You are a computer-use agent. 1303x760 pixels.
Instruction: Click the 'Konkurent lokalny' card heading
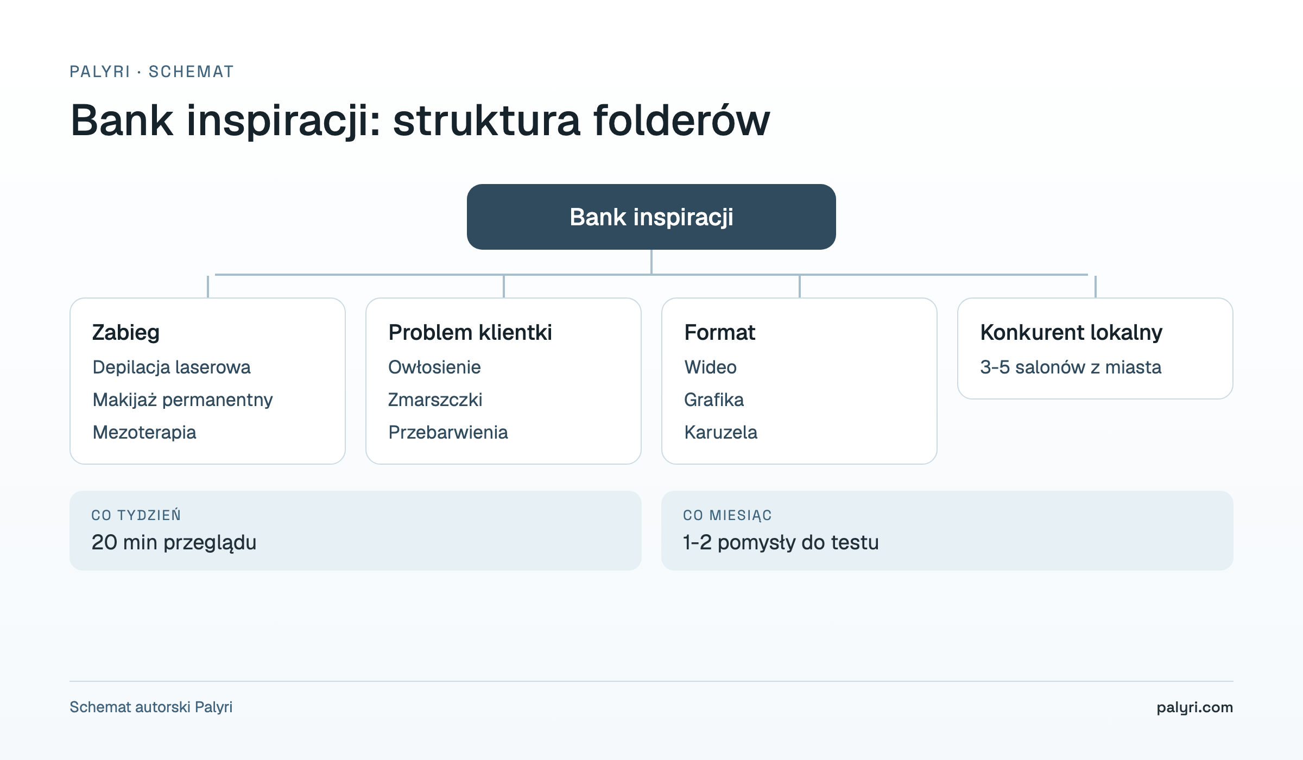click(1071, 332)
